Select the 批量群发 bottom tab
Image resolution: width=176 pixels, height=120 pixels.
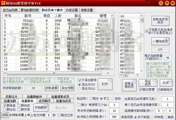(27, 101)
